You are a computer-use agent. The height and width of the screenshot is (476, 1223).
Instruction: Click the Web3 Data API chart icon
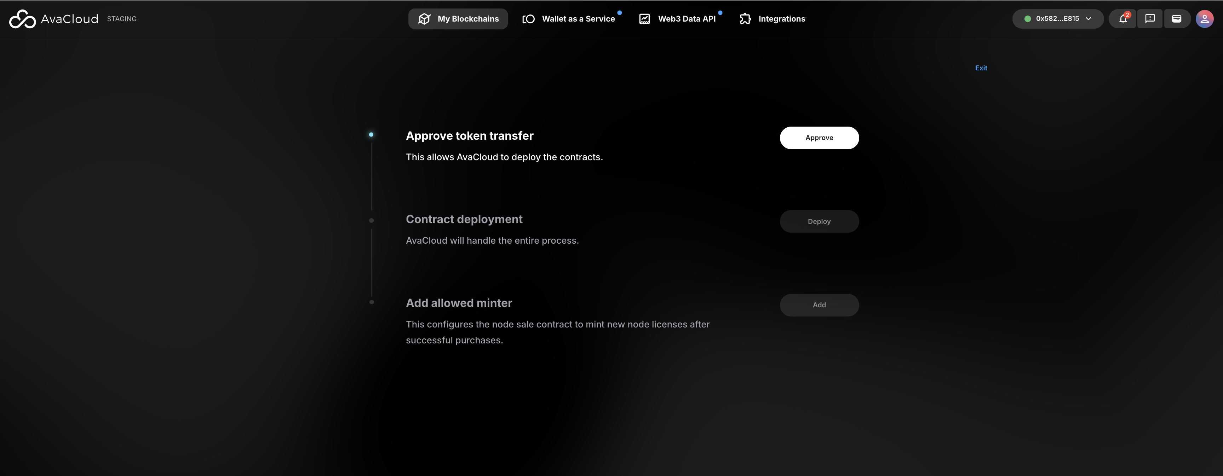(x=644, y=19)
